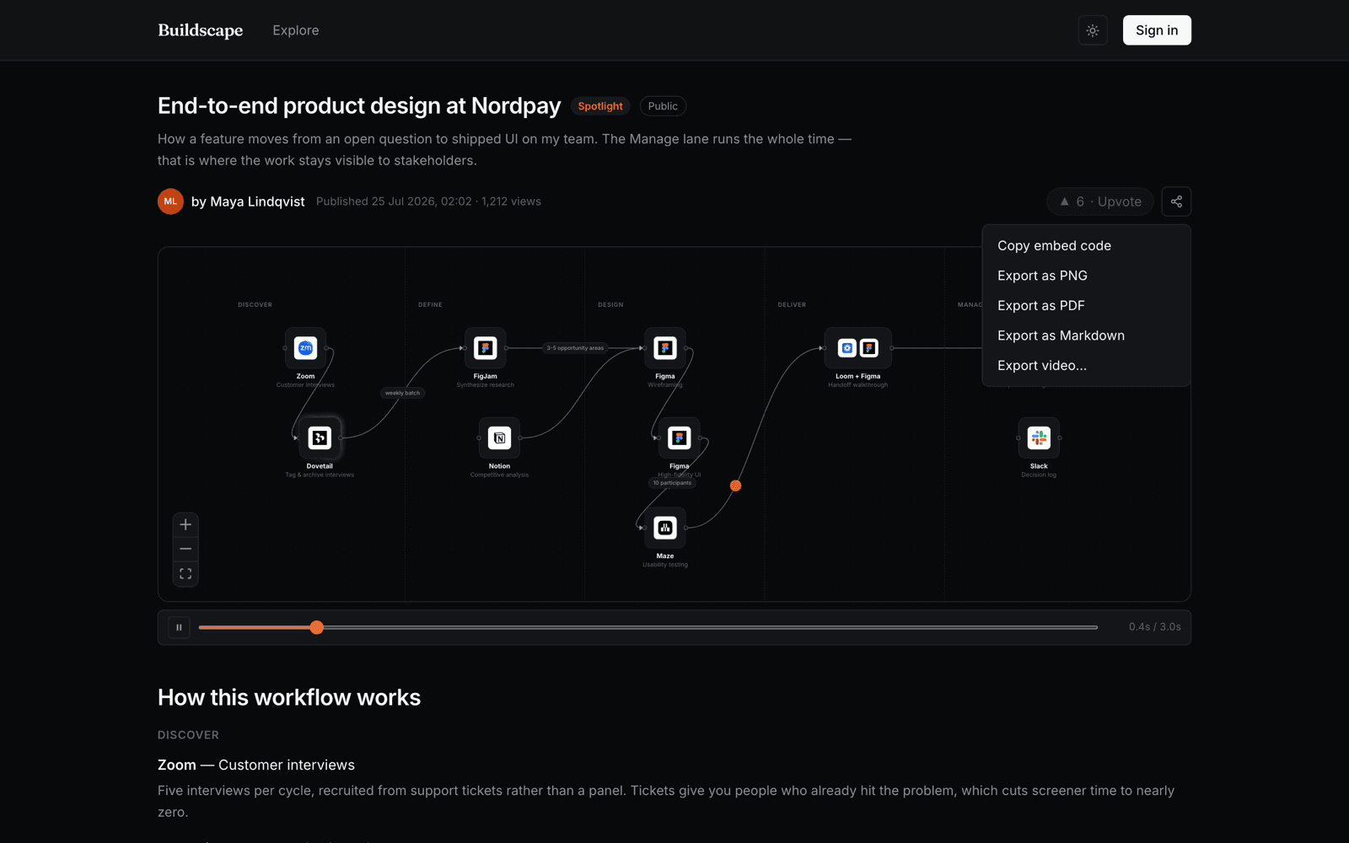The width and height of the screenshot is (1349, 843).
Task: Fit the canvas using the fullscreen icon
Action: (185, 574)
